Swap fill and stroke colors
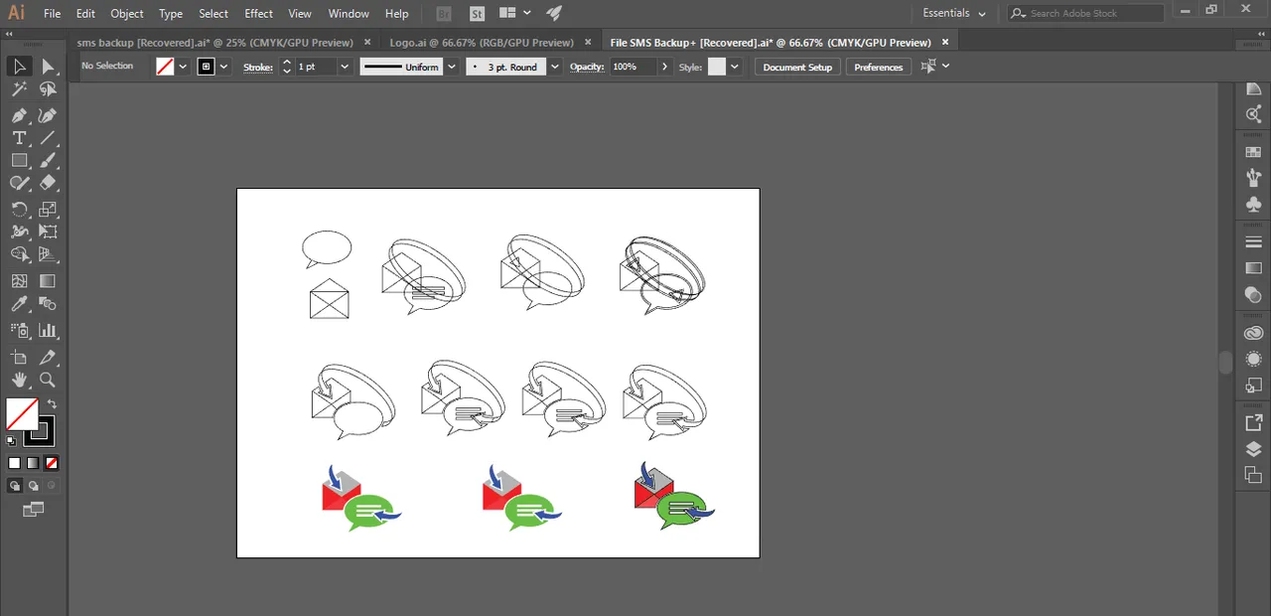The width and height of the screenshot is (1271, 616). click(52, 404)
